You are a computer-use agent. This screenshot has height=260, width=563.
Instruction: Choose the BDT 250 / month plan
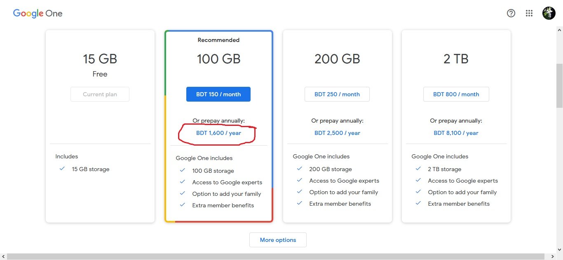[x=337, y=94]
